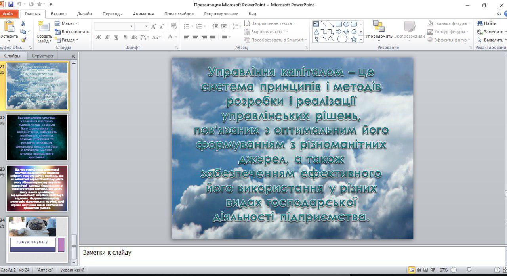Increase font size with the larger A icon
507x276 pixels.
[x=154, y=27]
